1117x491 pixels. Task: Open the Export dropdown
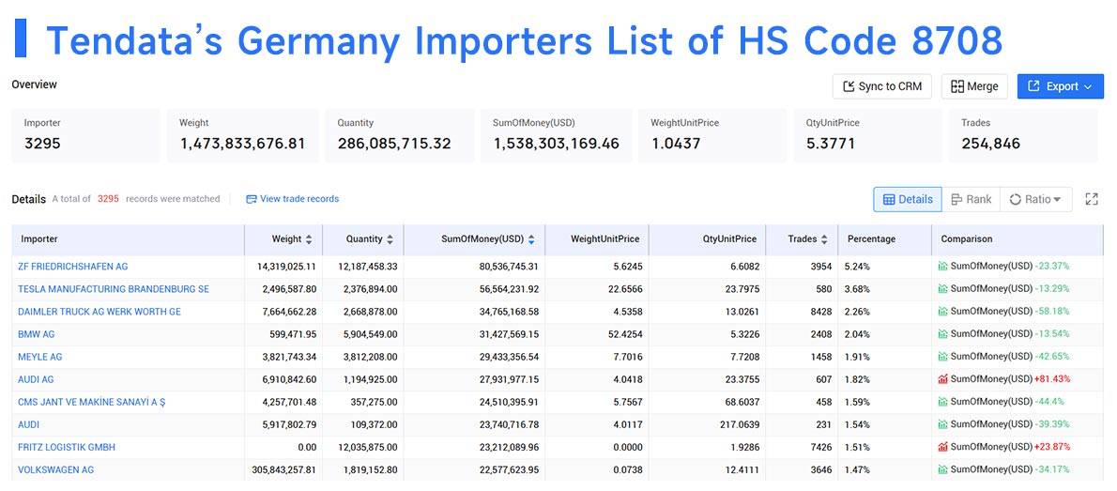[x=1060, y=86]
